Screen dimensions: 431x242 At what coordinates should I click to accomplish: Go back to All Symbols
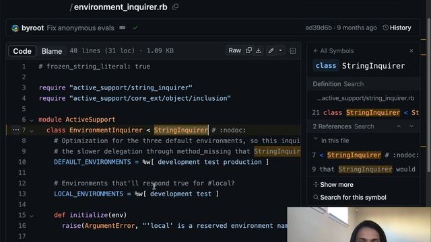coord(333,51)
